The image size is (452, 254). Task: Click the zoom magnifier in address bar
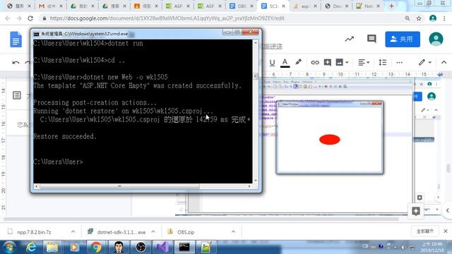click(408, 18)
